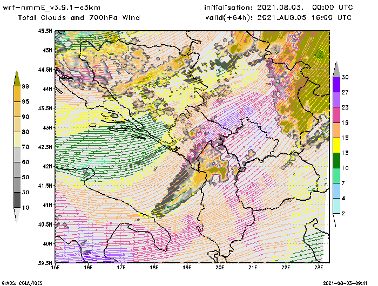Click the '45N' latitude label
This screenshot has height=286, width=378.
(x=48, y=50)
